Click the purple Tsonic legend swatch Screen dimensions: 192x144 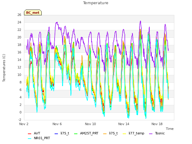(x=151, y=134)
